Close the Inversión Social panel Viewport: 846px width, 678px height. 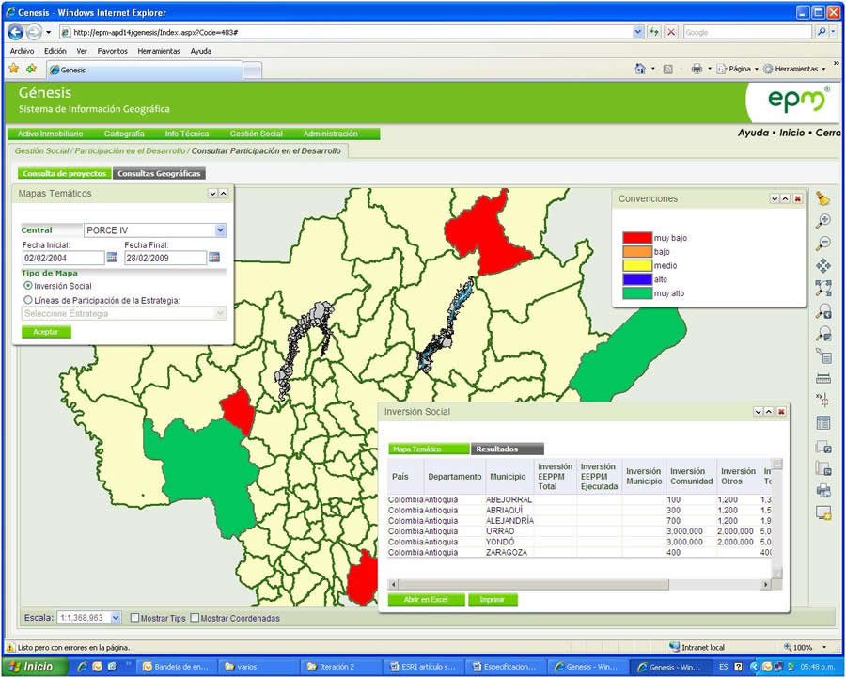[x=781, y=412]
